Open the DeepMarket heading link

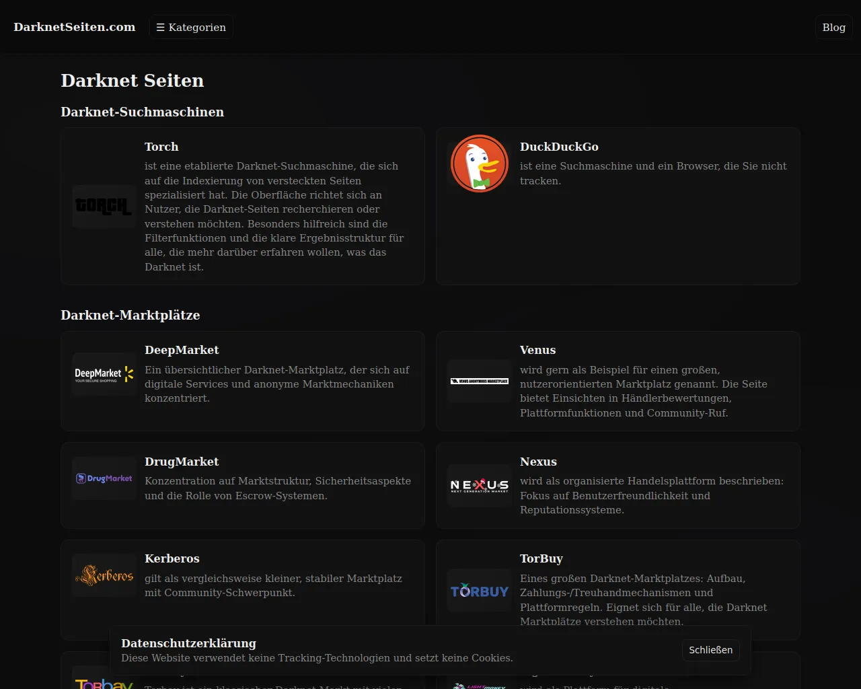[182, 350]
